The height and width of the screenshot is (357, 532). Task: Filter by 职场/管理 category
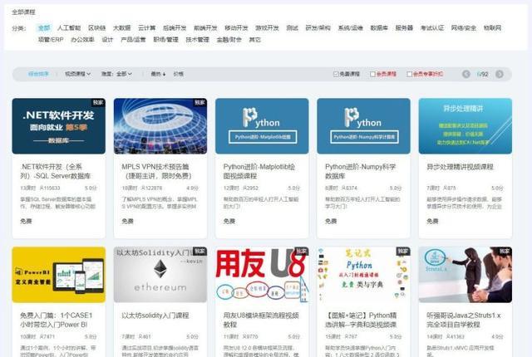click(x=166, y=40)
